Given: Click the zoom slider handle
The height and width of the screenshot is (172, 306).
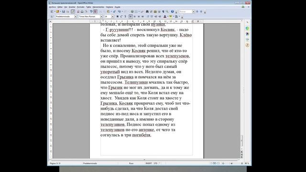Looking at the screenshot, I should [x=231, y=163].
